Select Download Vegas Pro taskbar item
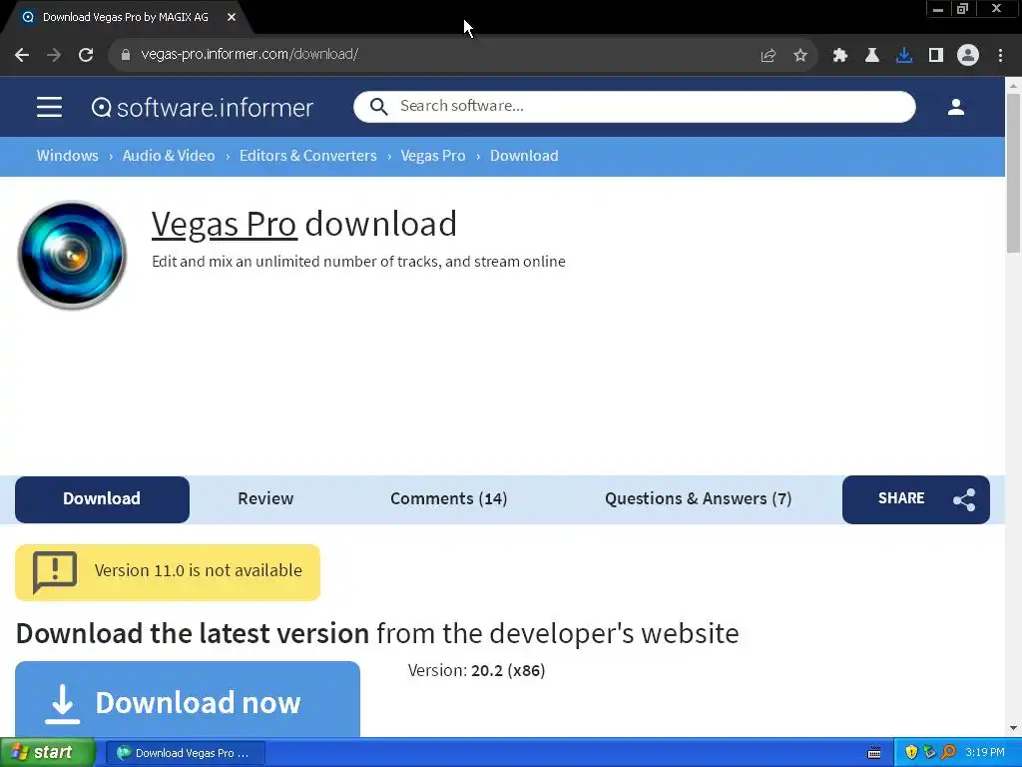The image size is (1022, 767). (185, 753)
